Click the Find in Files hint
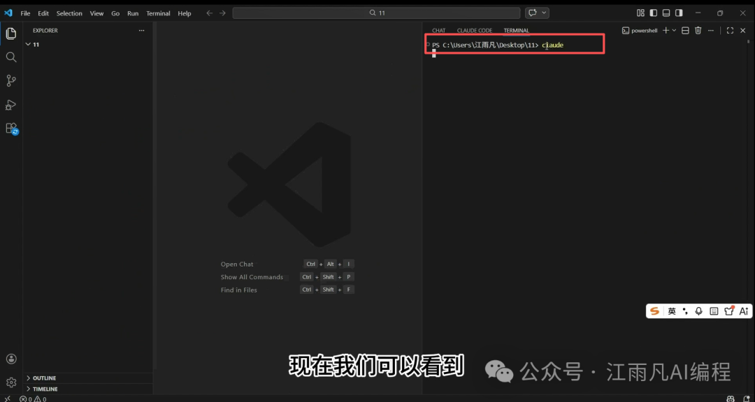The image size is (755, 402). [239, 290]
